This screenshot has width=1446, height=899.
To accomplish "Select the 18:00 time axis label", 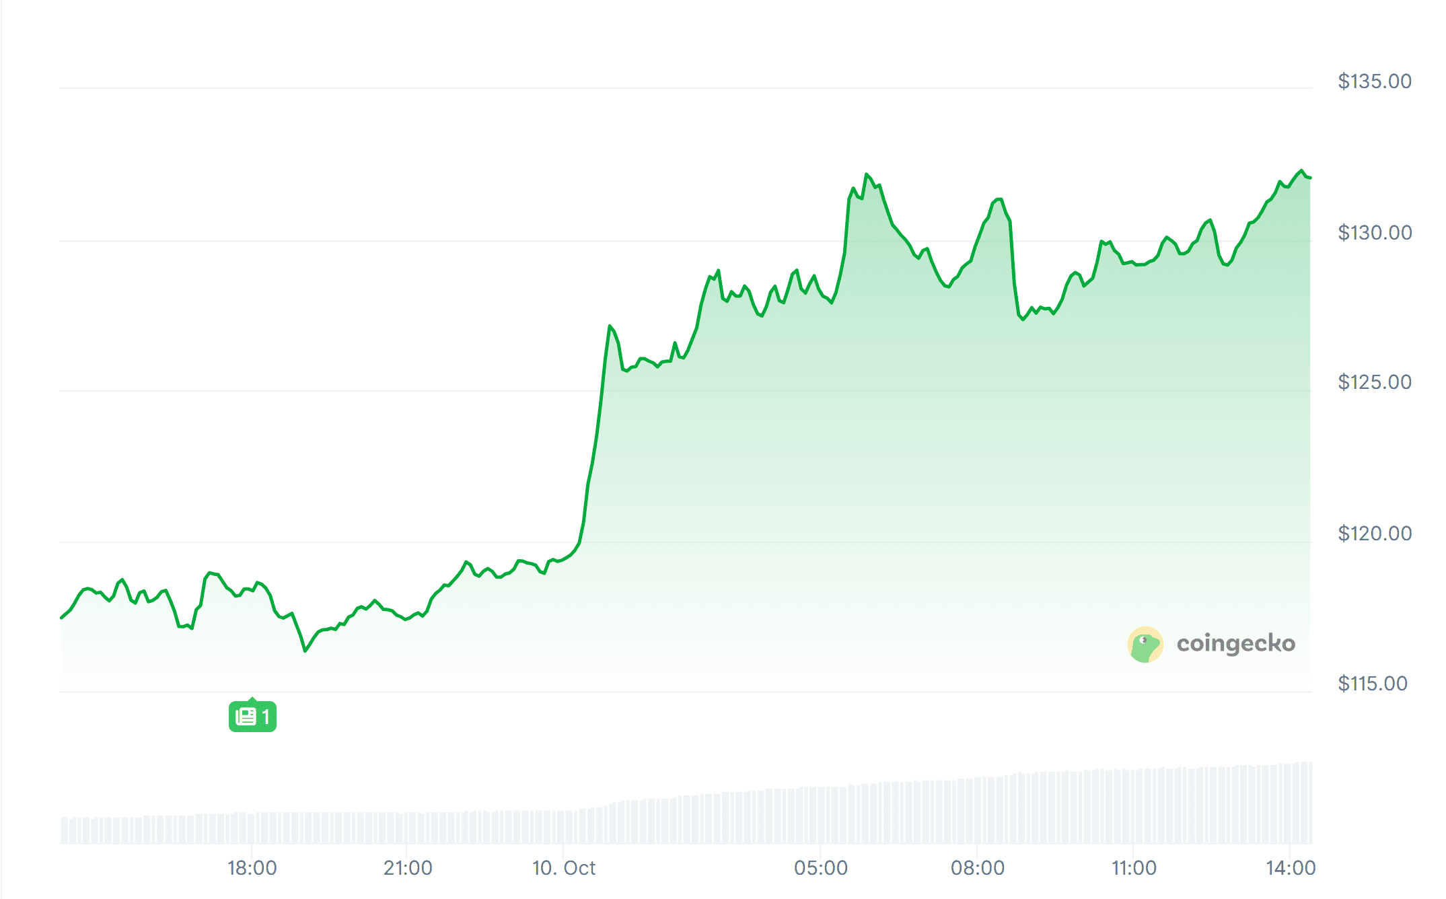I will tap(252, 868).
